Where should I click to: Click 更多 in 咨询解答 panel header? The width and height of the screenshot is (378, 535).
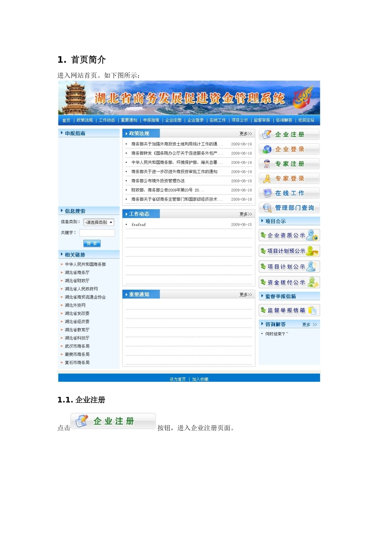tap(310, 325)
